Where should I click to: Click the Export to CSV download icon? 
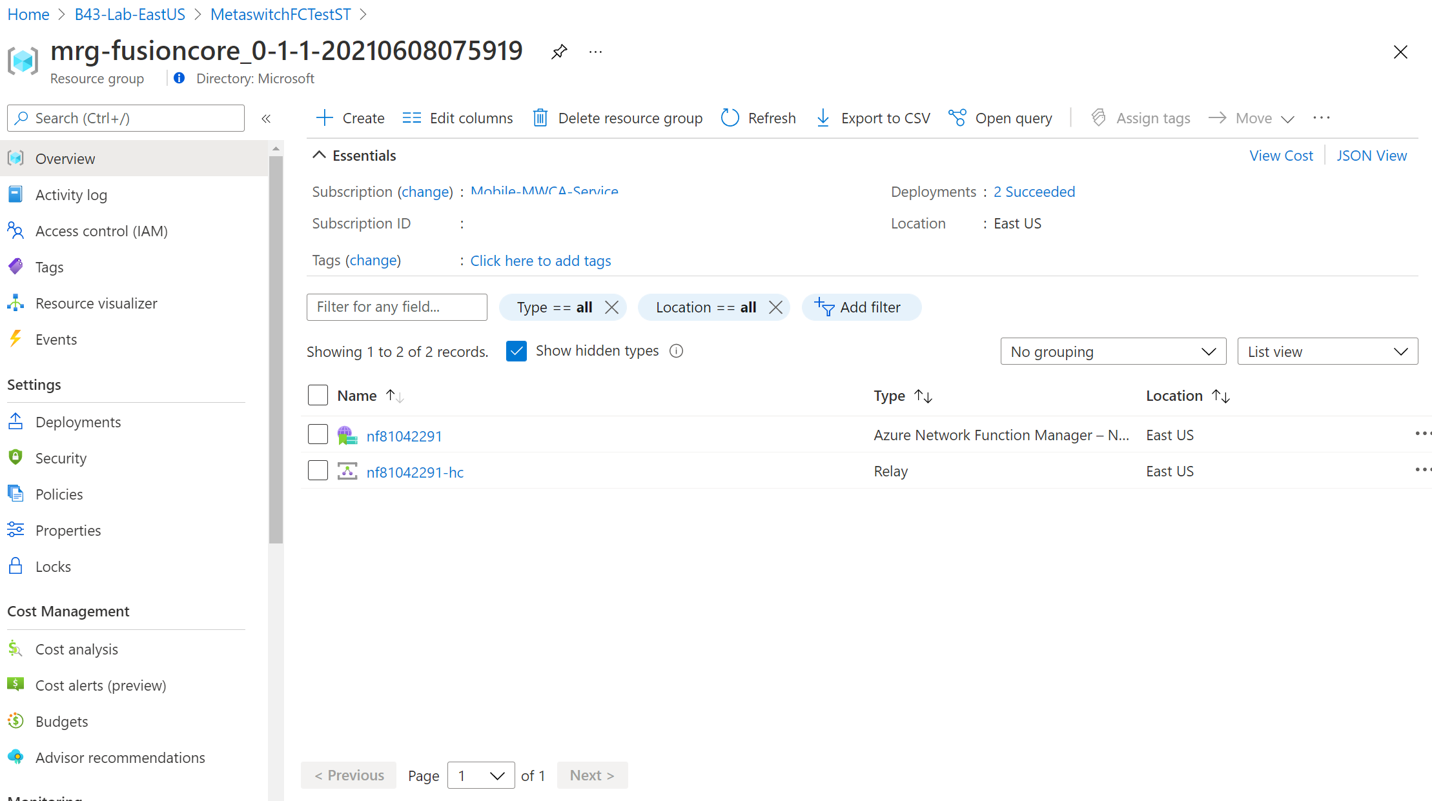823,118
